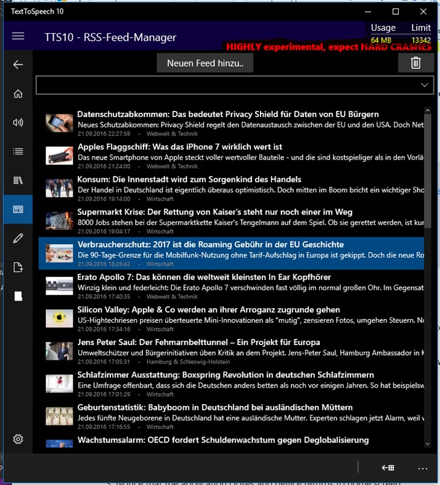Expand the feed selection combo box
The image size is (440, 485).
coord(235,85)
